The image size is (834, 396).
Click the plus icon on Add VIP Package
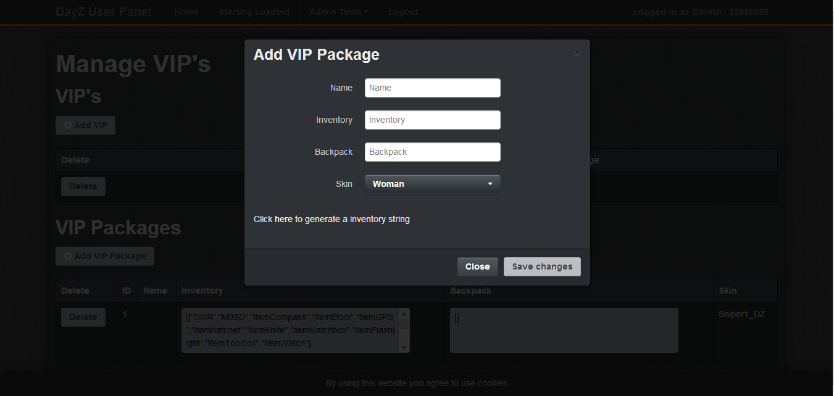(x=68, y=256)
